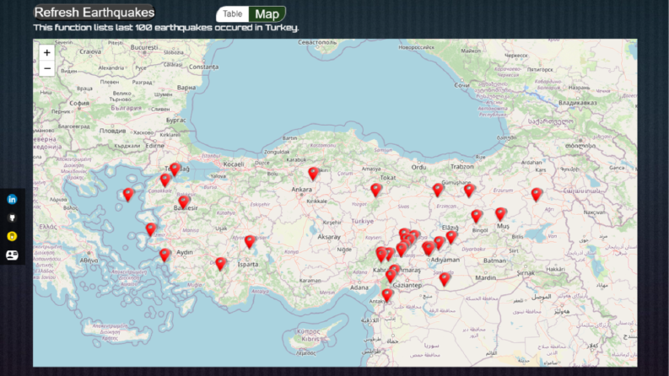Select marker at Antakya
Image resolution: width=669 pixels, height=376 pixels.
pos(387,294)
